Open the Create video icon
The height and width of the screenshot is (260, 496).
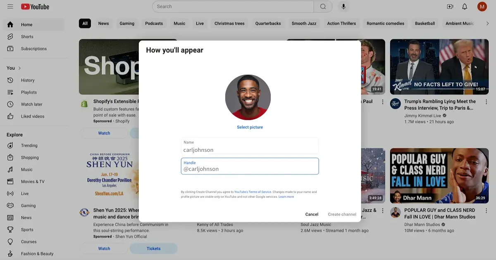click(450, 7)
